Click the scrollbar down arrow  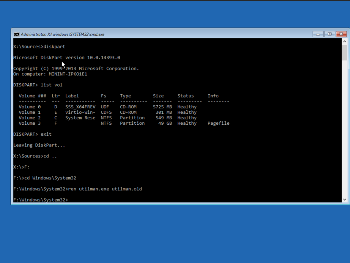[x=345, y=200]
